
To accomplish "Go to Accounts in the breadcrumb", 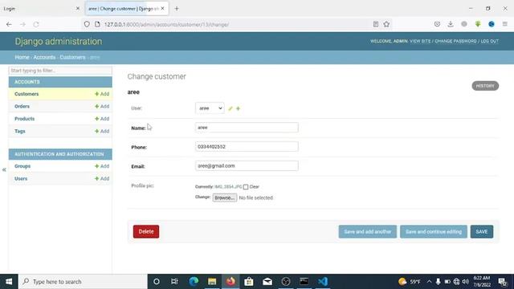I will pyautogui.click(x=44, y=57).
